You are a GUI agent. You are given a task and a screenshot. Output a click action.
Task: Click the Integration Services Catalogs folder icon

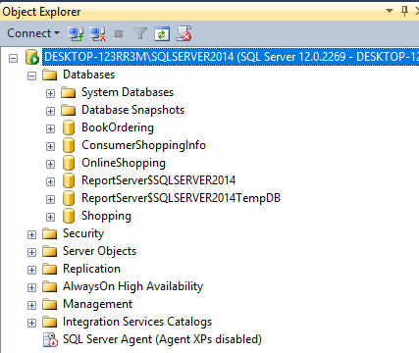point(50,322)
